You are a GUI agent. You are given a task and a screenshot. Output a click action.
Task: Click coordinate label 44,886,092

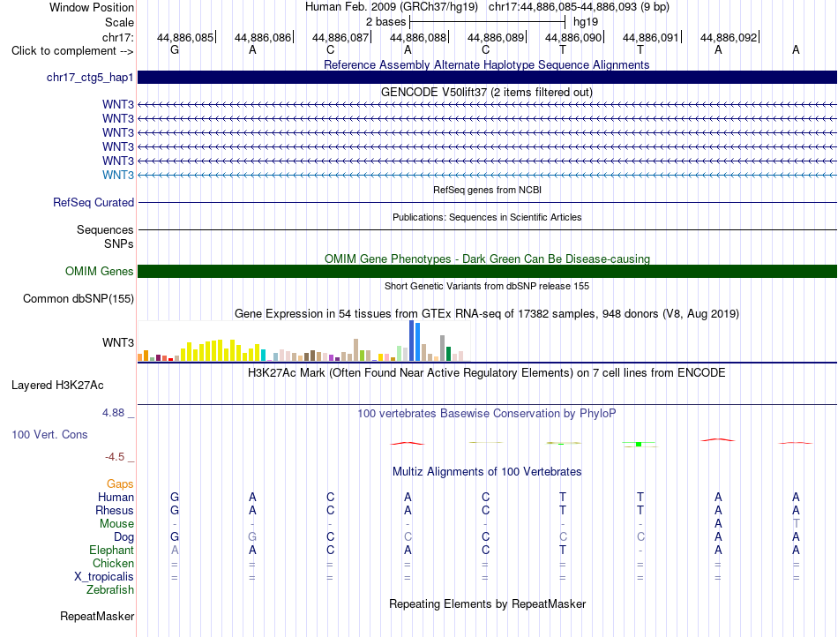[729, 37]
